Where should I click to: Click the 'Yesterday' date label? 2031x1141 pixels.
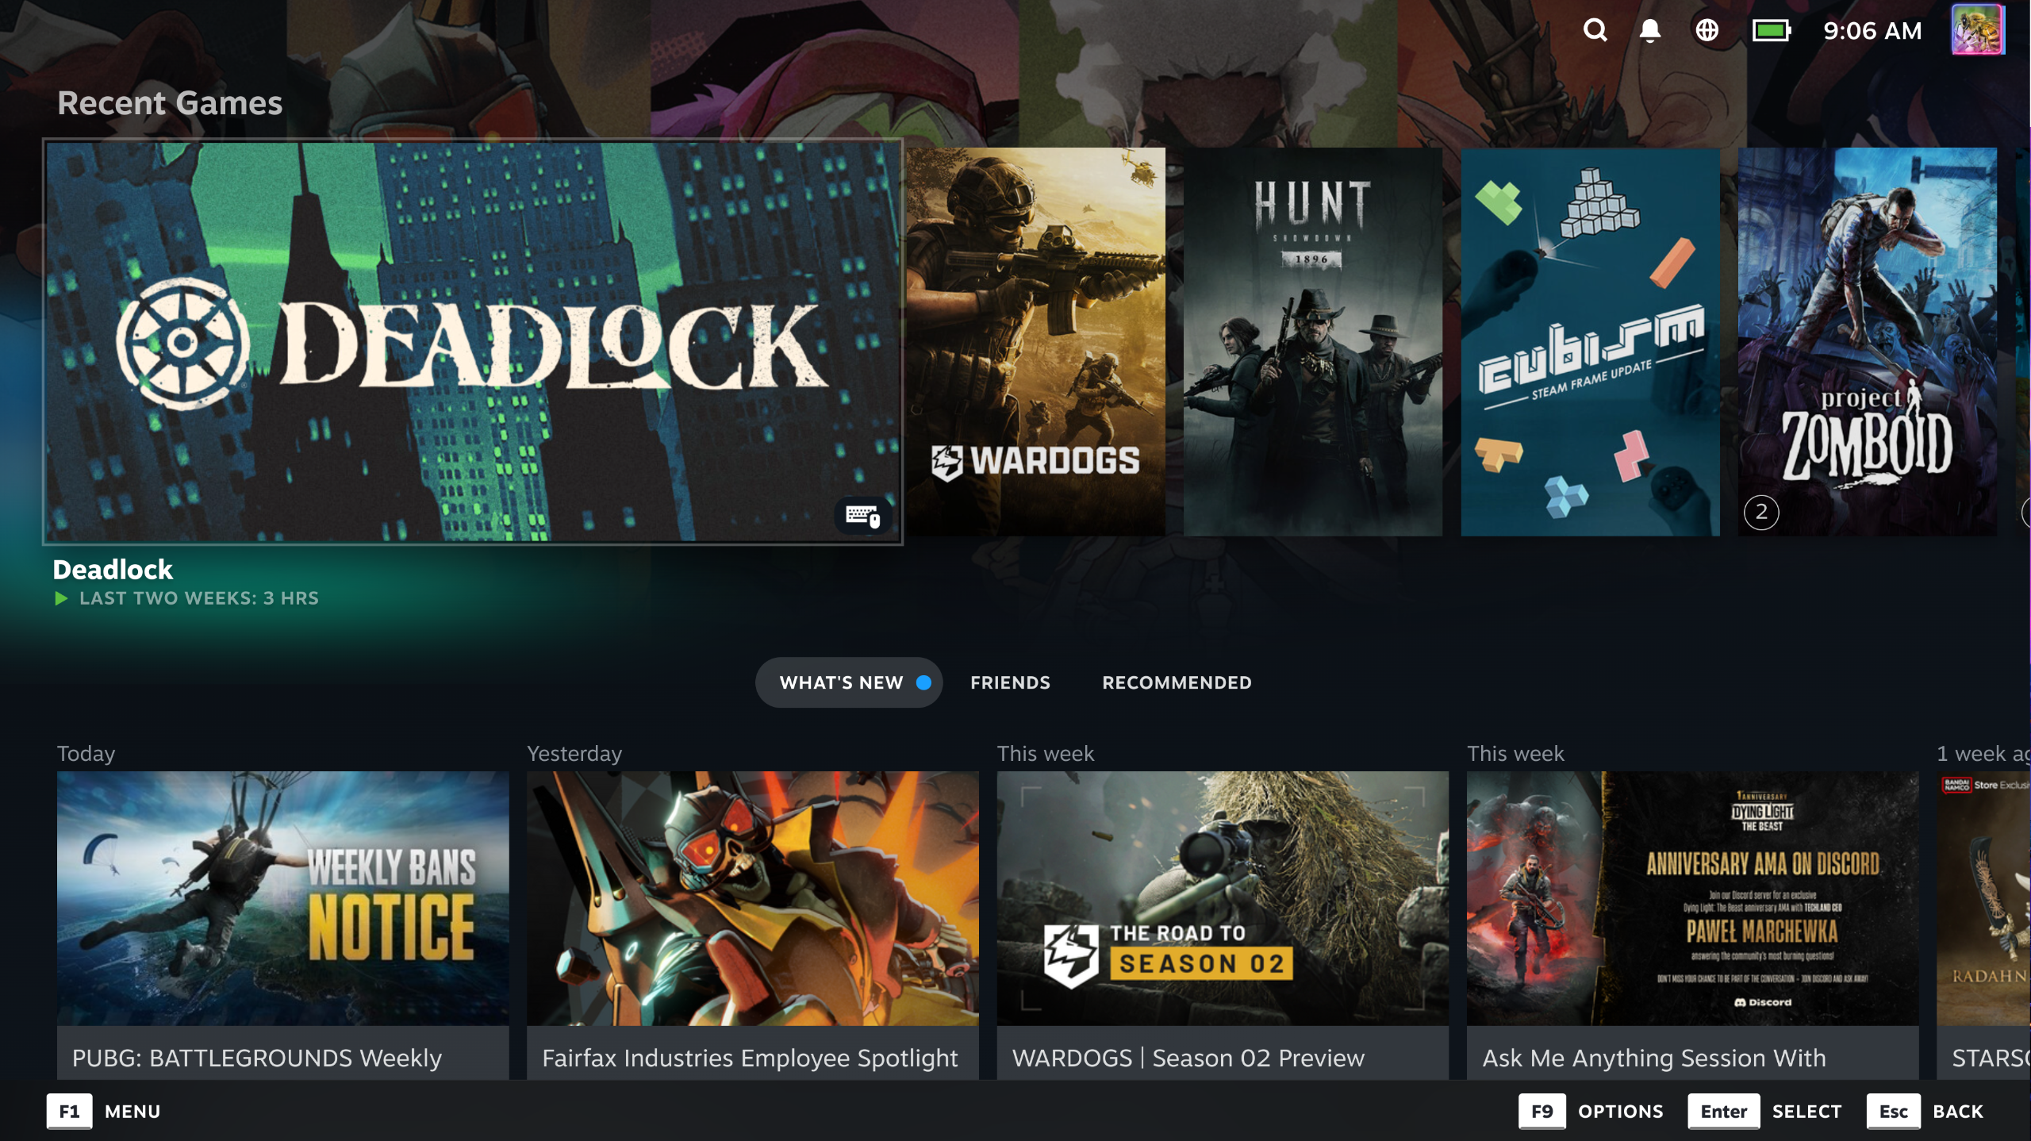[x=574, y=754]
